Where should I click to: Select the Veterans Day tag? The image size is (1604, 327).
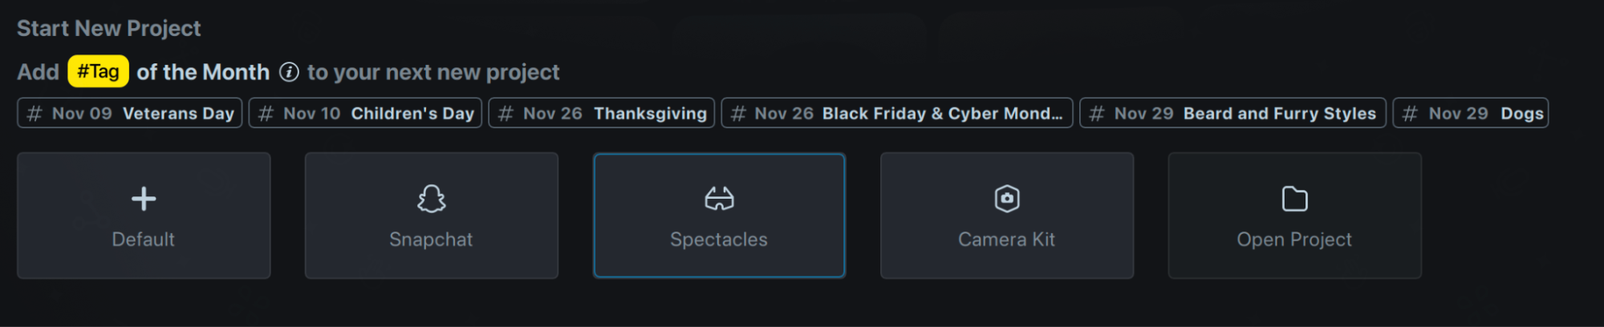(130, 113)
